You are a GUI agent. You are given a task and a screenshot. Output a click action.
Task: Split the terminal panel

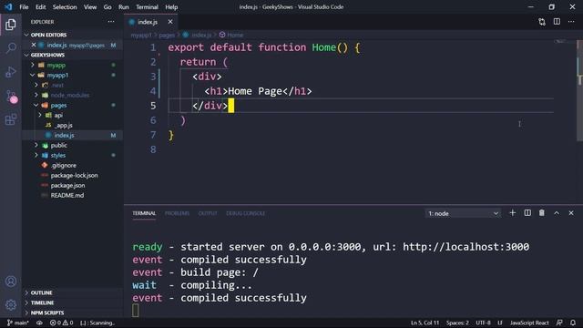click(x=527, y=212)
